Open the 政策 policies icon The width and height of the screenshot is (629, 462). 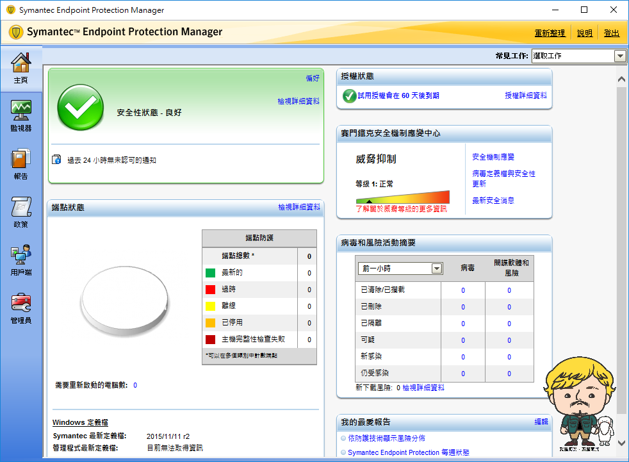click(x=21, y=212)
